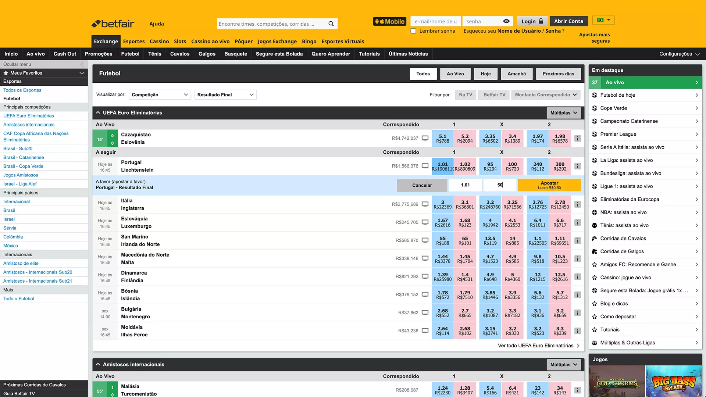The height and width of the screenshot is (397, 706).
Task: Open the Pôquer tab
Action: pos(243,42)
